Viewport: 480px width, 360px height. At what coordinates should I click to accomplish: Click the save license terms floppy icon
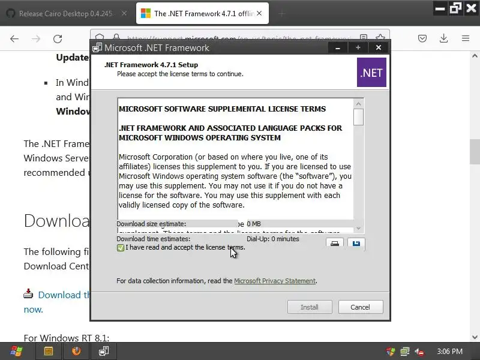coord(356,244)
